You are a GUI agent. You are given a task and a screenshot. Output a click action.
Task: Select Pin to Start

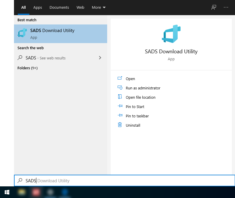click(135, 107)
